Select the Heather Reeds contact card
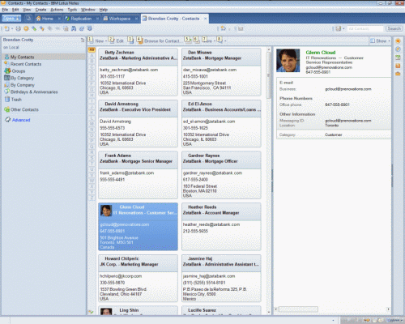The image size is (405, 324). coord(221,227)
